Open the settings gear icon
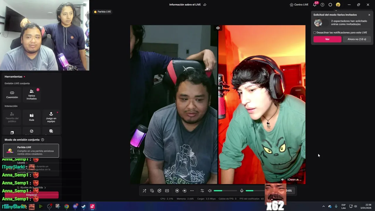The image size is (375, 211). [x=330, y=5]
